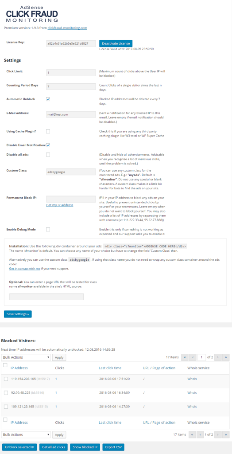232x454 pixels.
Task: Sort by Last click time column header
Action: tap(110, 368)
